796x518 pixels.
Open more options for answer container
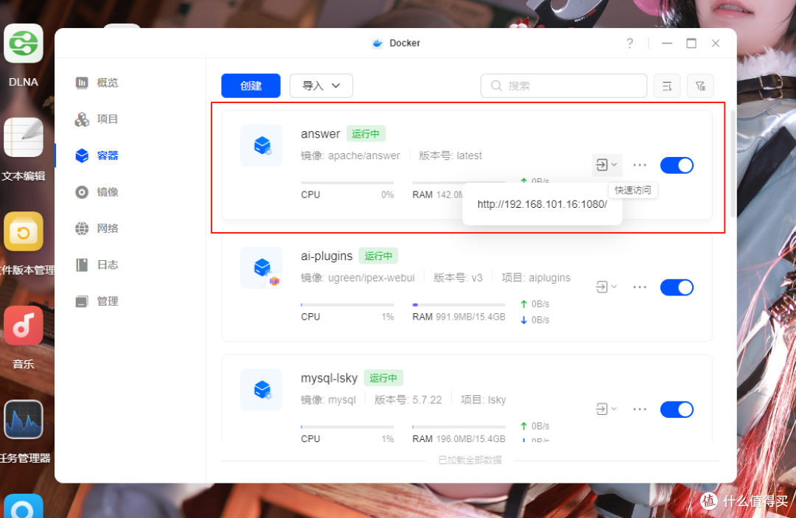pyautogui.click(x=640, y=165)
